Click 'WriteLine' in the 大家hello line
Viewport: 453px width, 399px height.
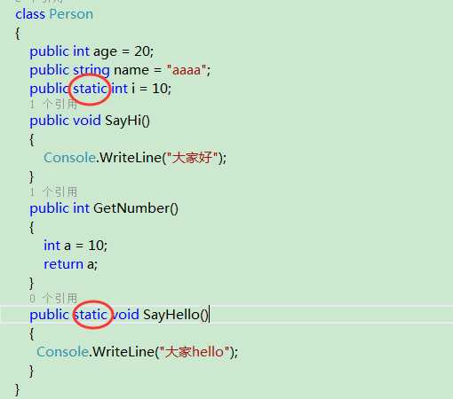pyautogui.click(x=123, y=352)
